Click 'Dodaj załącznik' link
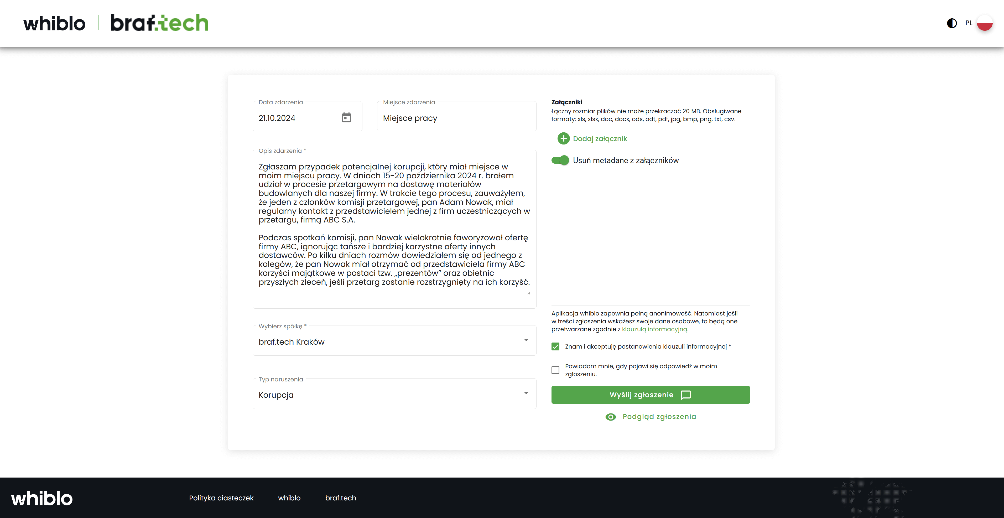1004x518 pixels. coord(600,138)
